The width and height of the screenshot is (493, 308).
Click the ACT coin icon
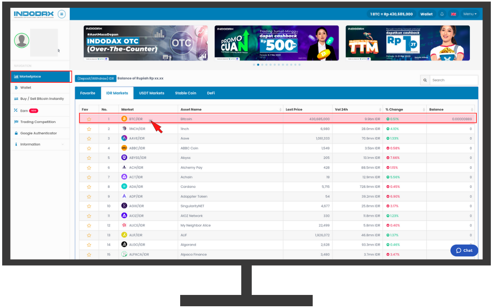click(x=124, y=177)
